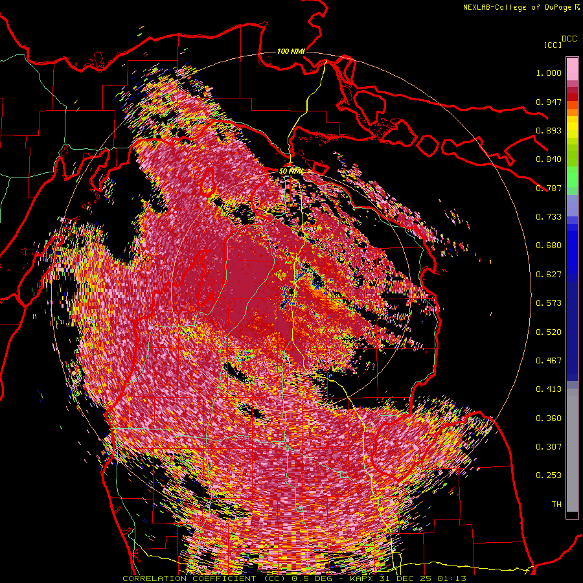The width and height of the screenshot is (583, 583).
Task: Click the 0.253 scale value
Action: click(549, 475)
